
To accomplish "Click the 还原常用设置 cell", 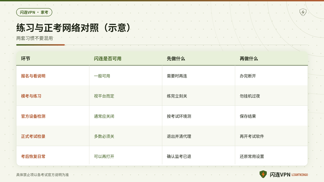I will point(252,156).
